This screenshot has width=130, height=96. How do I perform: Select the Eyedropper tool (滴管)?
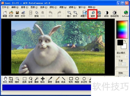point(50,80)
